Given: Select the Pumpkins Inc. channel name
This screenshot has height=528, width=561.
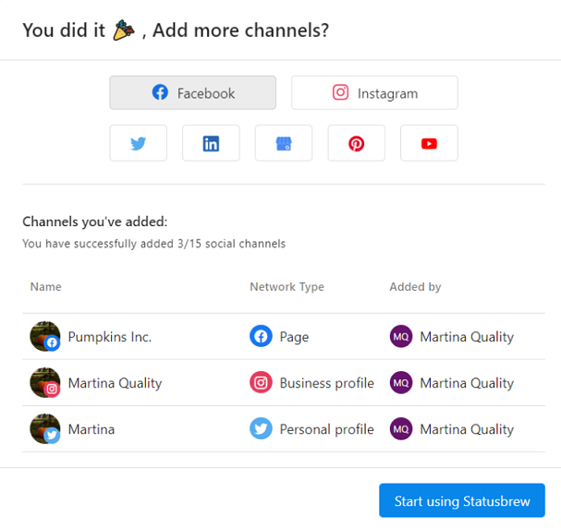Looking at the screenshot, I should (110, 337).
